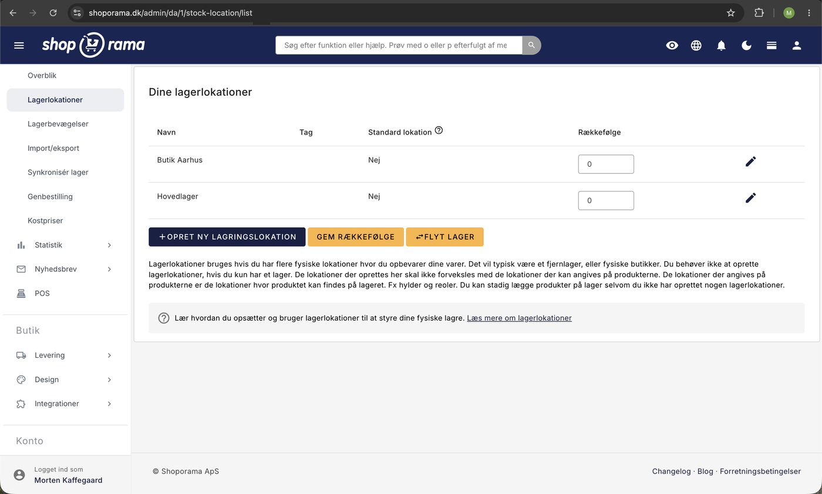Edit Hovedlager with pencil icon
The image size is (822, 494).
[750, 198]
